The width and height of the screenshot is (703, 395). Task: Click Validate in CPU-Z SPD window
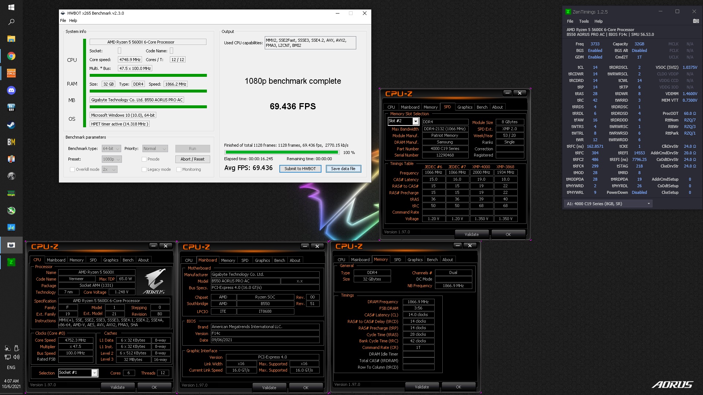point(472,234)
